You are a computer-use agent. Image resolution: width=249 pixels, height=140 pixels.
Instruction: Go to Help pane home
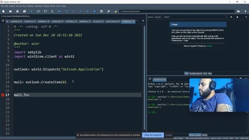coord(231,17)
